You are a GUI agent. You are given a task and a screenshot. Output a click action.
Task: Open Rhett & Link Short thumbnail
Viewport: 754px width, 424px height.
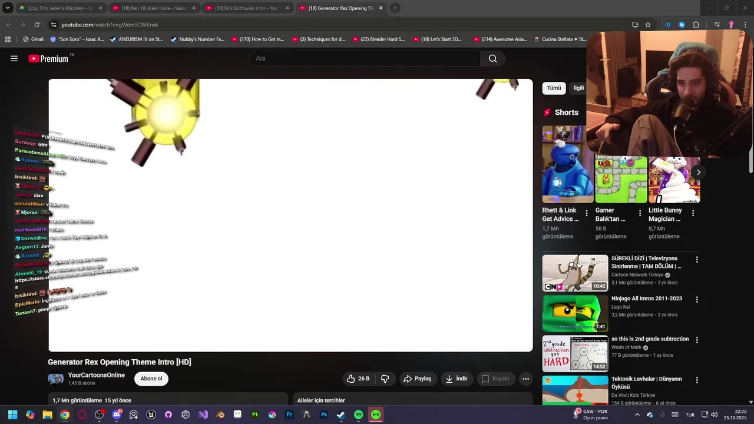568,164
